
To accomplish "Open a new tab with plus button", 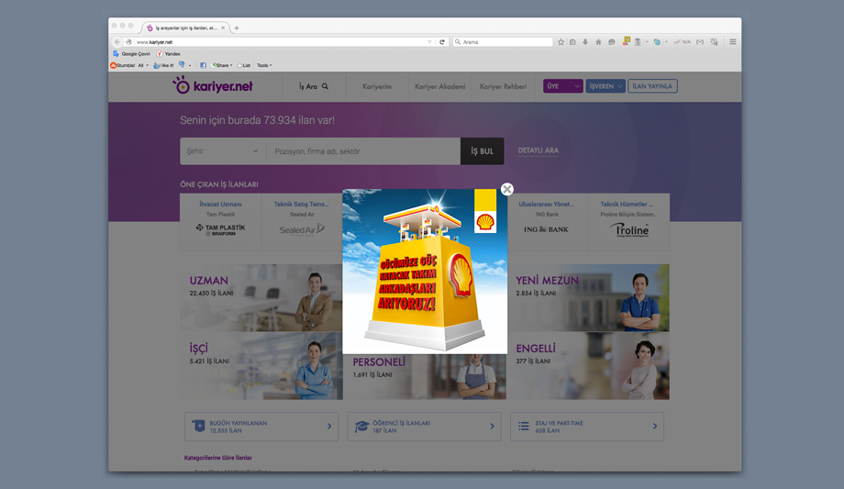I will click(237, 28).
